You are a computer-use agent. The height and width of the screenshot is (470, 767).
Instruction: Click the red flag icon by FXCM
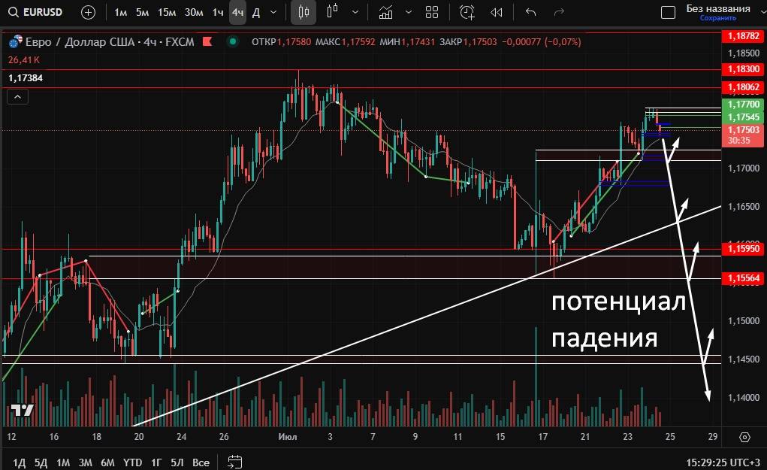pos(207,41)
